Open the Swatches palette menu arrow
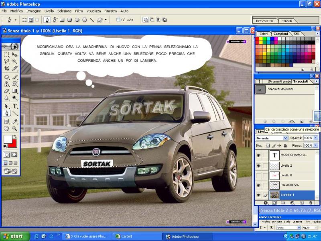 pos(317,33)
